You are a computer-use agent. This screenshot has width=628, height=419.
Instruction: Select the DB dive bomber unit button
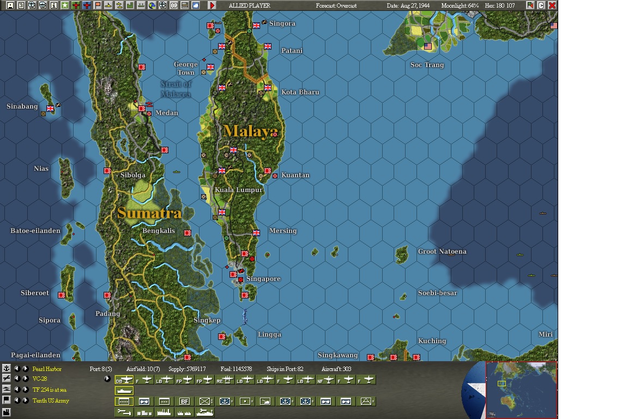tap(124, 380)
